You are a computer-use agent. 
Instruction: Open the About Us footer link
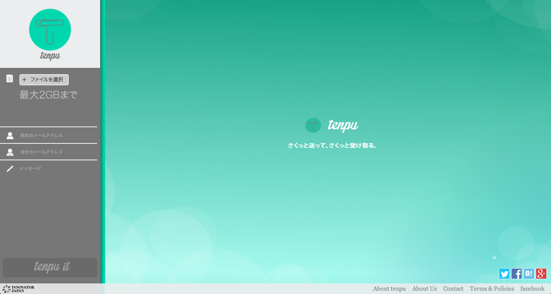tap(424, 289)
